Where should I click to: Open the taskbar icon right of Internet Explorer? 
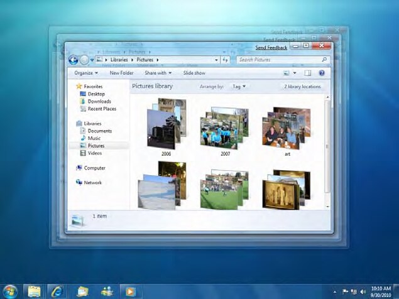(82, 291)
